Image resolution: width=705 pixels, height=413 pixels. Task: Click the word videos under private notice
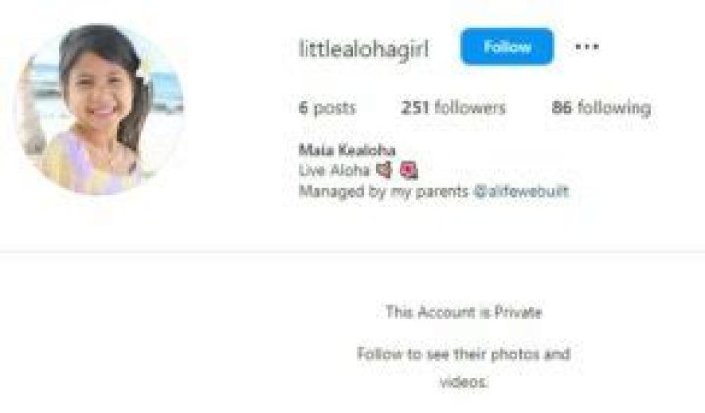tap(463, 382)
